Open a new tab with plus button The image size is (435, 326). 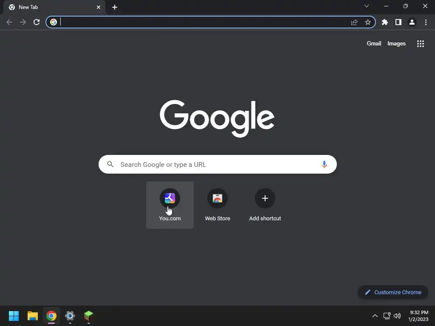[x=115, y=7]
